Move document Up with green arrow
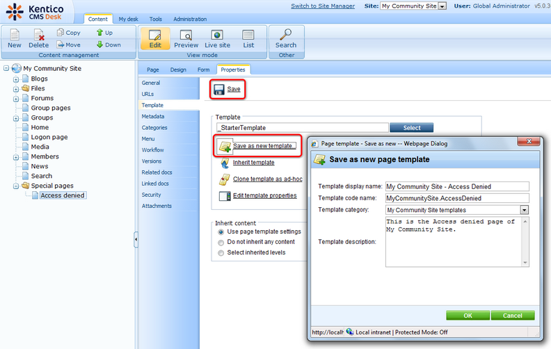551x349 pixels. (99, 32)
